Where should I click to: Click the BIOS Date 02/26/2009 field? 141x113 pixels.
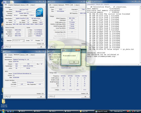(28, 77)
